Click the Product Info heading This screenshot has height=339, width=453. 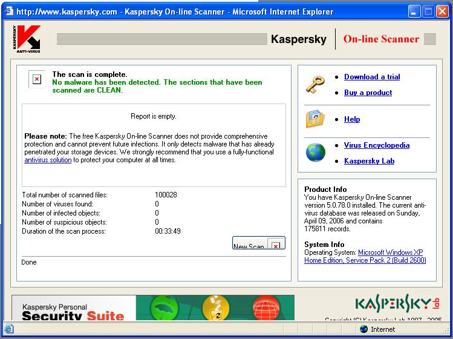tap(325, 189)
